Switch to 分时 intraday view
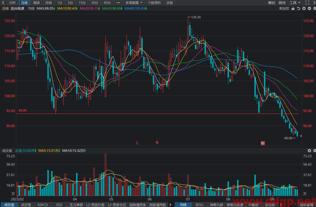The image size is (316, 207). point(12,2)
